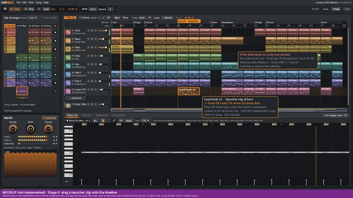353x198 pixels.
Task: Open the snap Auto dropdown
Action: tap(145, 18)
